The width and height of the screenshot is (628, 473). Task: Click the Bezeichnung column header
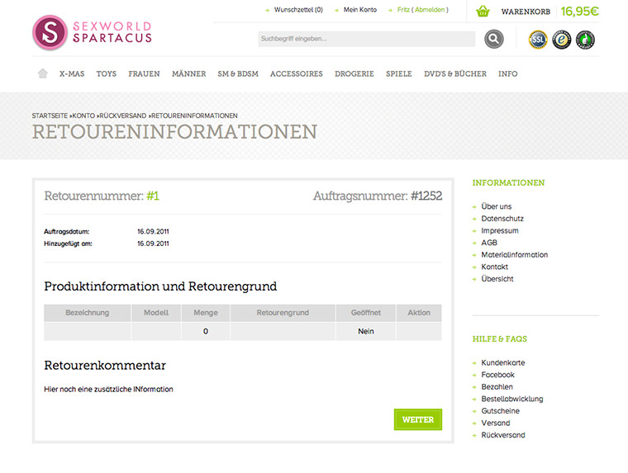(88, 313)
